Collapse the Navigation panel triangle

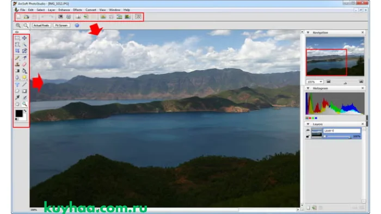point(308,33)
